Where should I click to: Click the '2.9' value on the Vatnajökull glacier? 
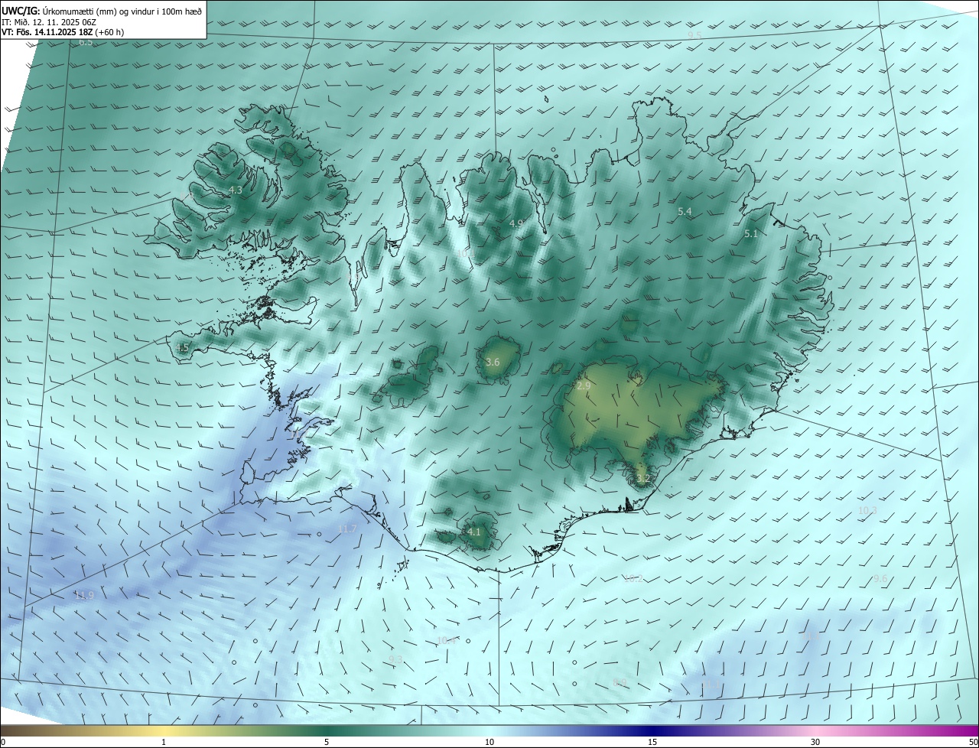pos(584,386)
